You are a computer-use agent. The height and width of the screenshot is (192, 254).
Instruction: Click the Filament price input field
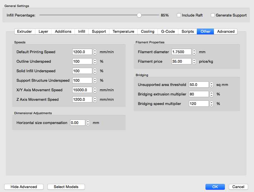click(x=181, y=62)
